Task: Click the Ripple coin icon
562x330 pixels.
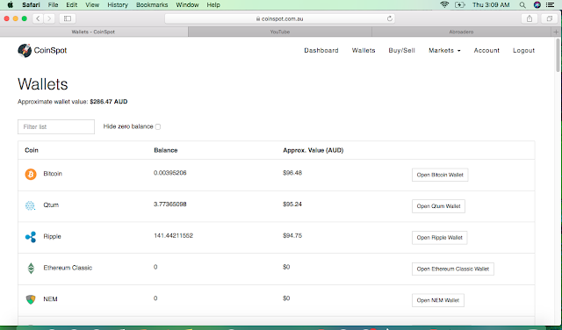Action: click(x=31, y=237)
